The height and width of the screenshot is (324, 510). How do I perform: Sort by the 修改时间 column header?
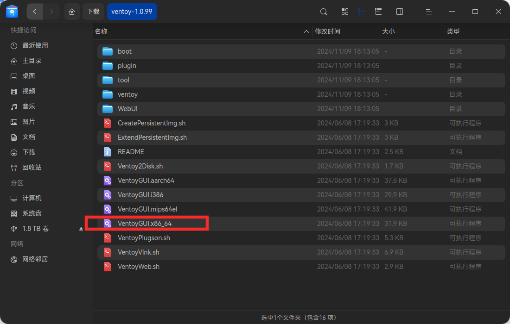(327, 31)
